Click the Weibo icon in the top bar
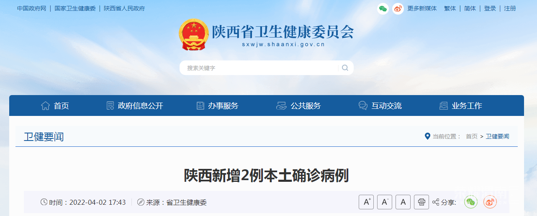This screenshot has width=537, height=216. [398, 8]
